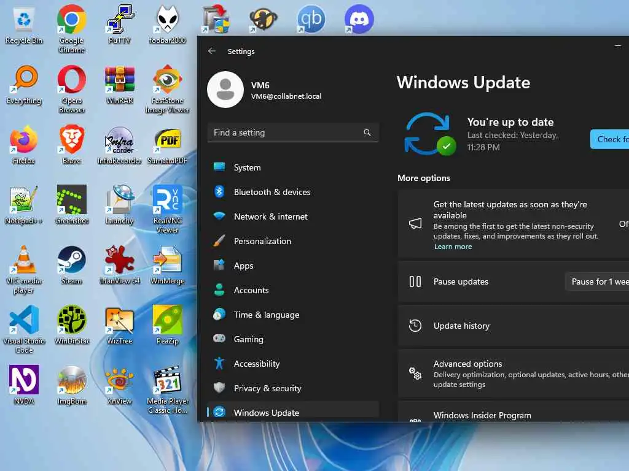
Task: Open Gaming settings in the sidebar
Action: 293,339
